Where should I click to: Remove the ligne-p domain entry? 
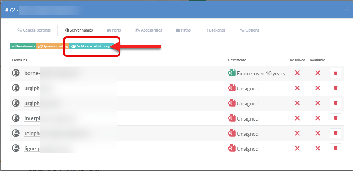point(335,148)
